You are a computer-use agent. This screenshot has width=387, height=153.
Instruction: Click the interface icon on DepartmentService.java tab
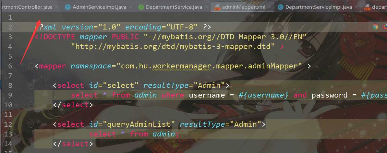pos(141,7)
